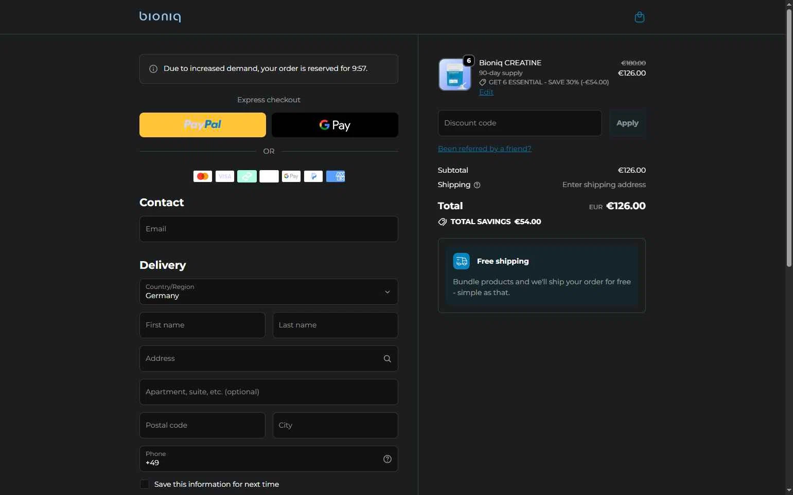The image size is (793, 495).
Task: Click the 'TOTAL SAVINGS €54.00' text
Action: point(496,222)
